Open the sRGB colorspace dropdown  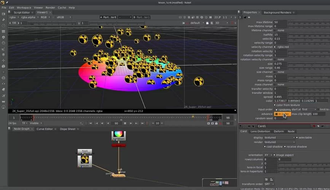(64, 17)
